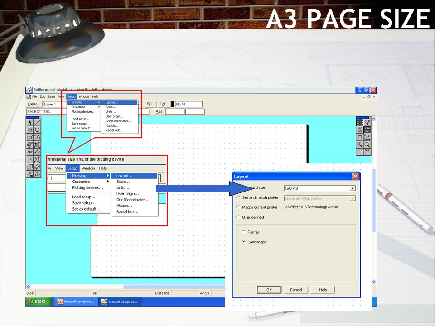Click the black colour swatch beside Col

click(x=173, y=104)
